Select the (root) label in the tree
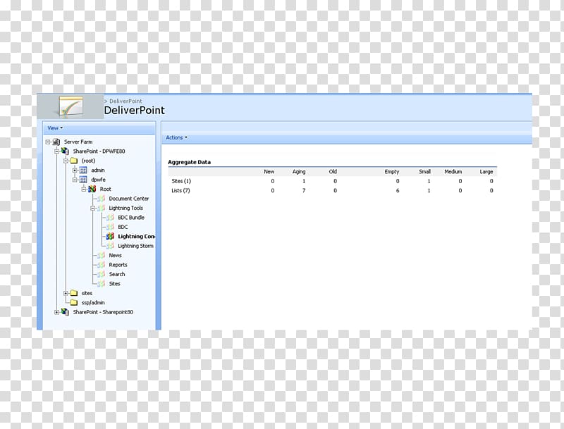 [89, 161]
